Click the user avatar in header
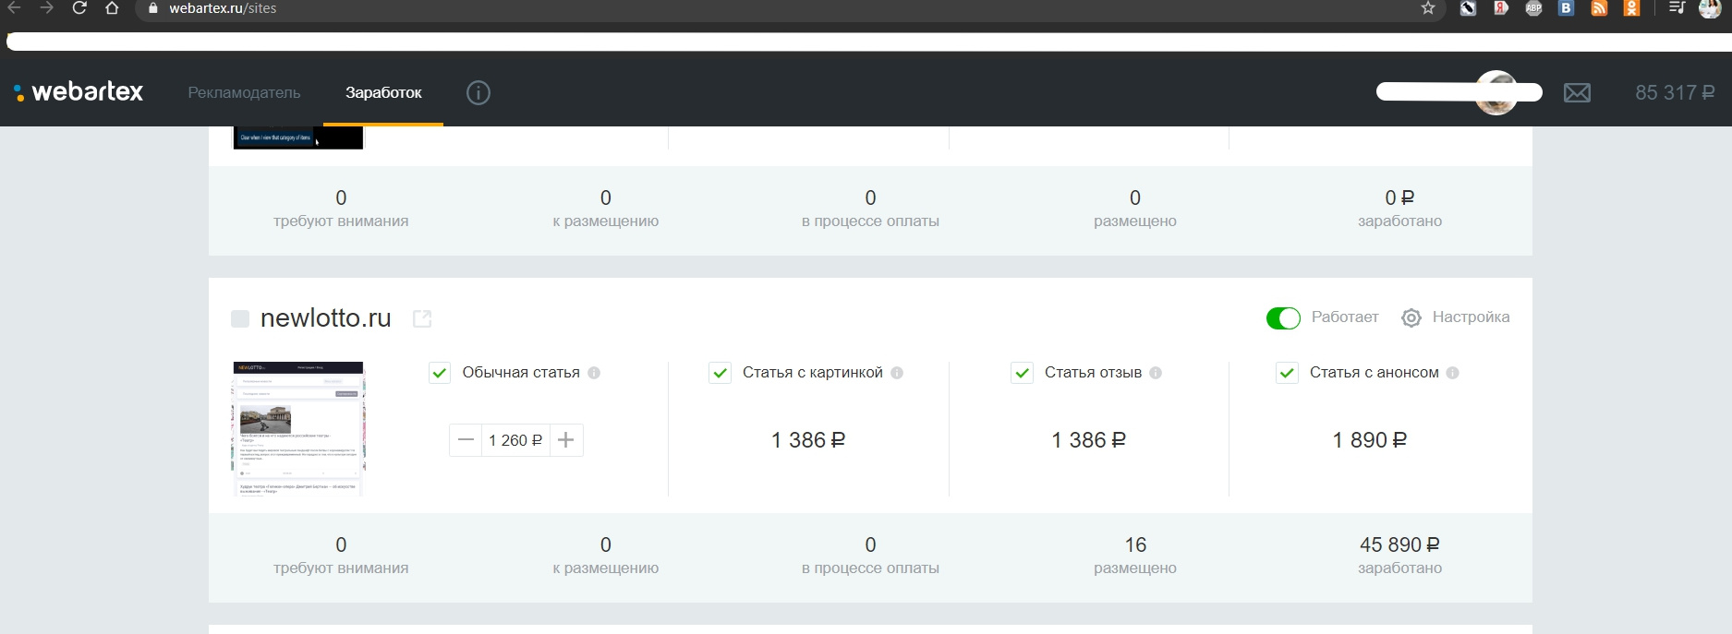1732x634 pixels. (x=1496, y=92)
